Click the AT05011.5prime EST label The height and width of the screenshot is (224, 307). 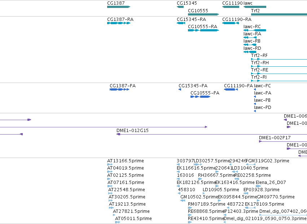click(x=133, y=219)
